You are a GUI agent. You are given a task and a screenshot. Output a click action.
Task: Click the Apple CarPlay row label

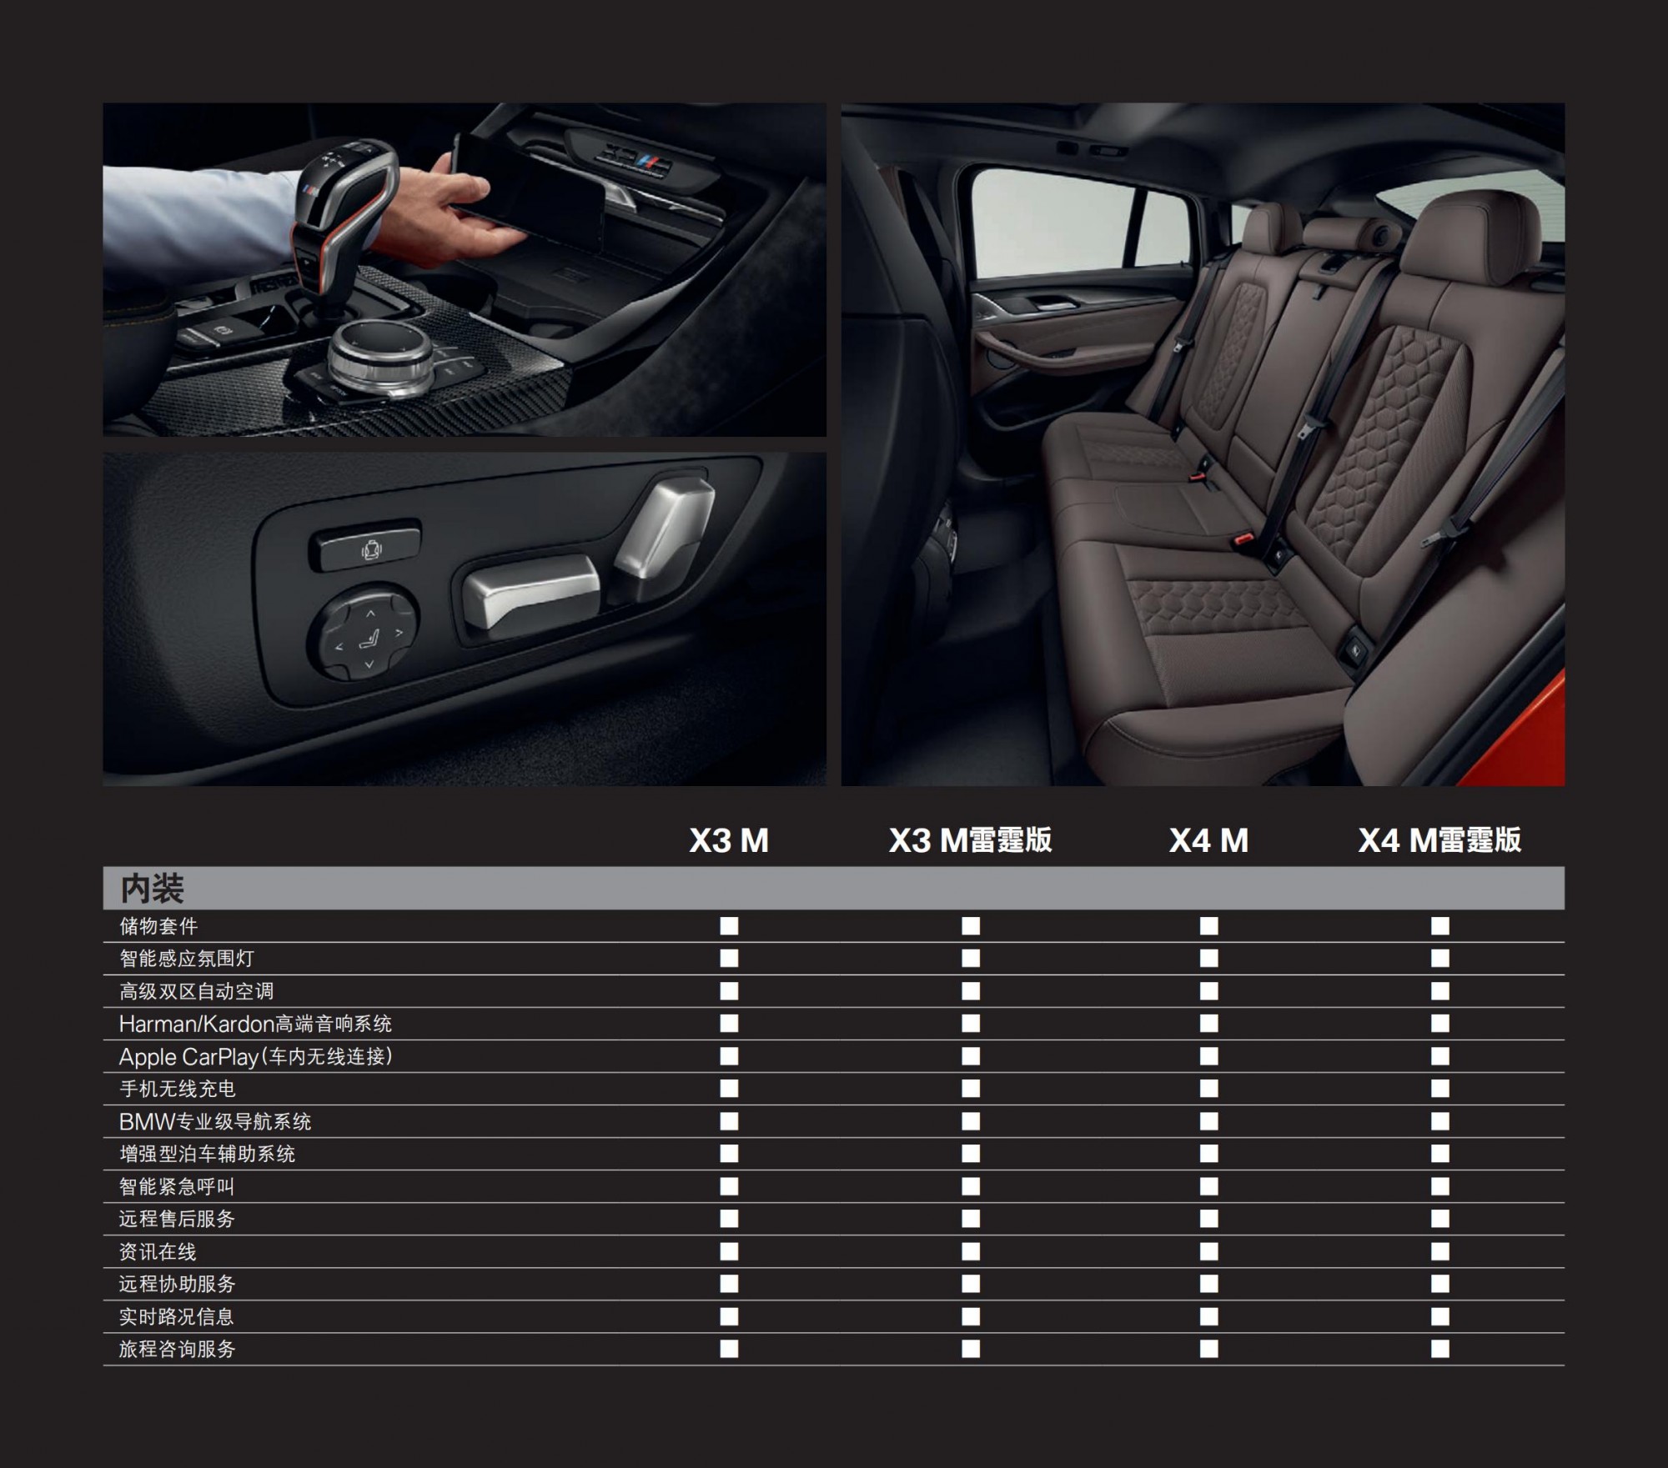coord(255,1057)
